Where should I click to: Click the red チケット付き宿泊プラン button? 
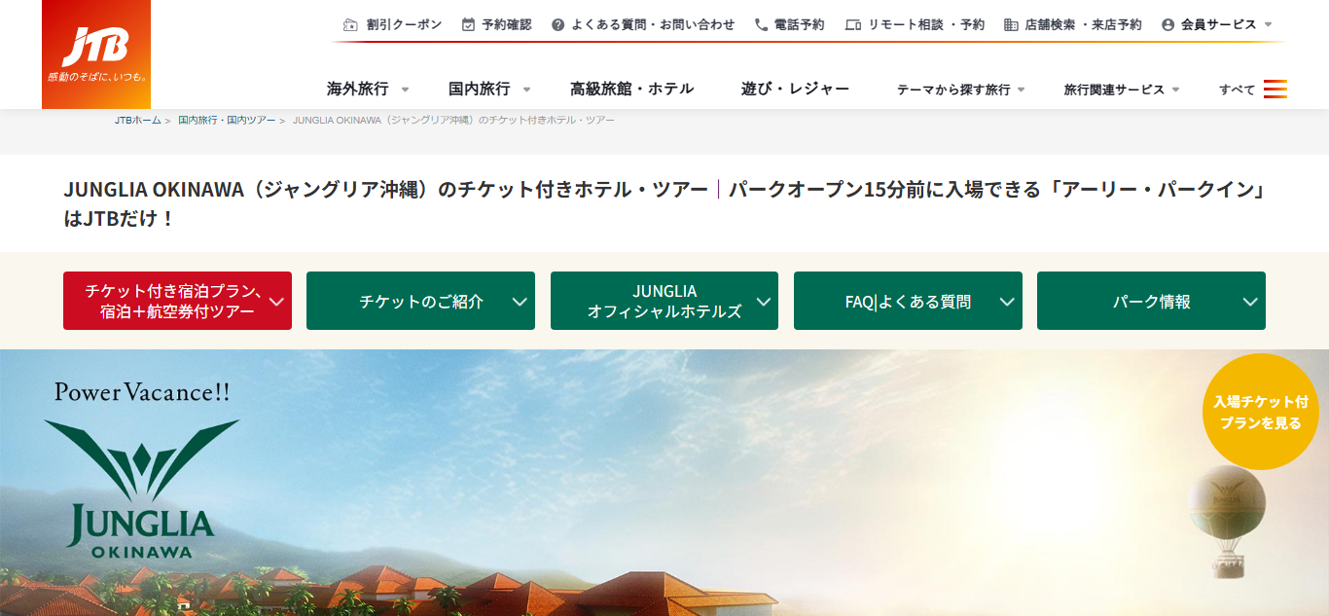point(177,301)
